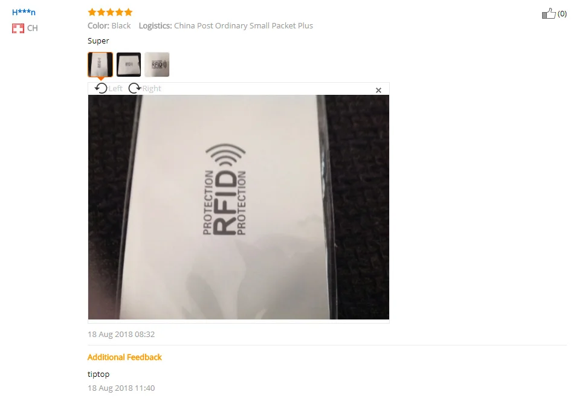Click the Additional Feedback heading
The image size is (588, 398).
(x=124, y=357)
